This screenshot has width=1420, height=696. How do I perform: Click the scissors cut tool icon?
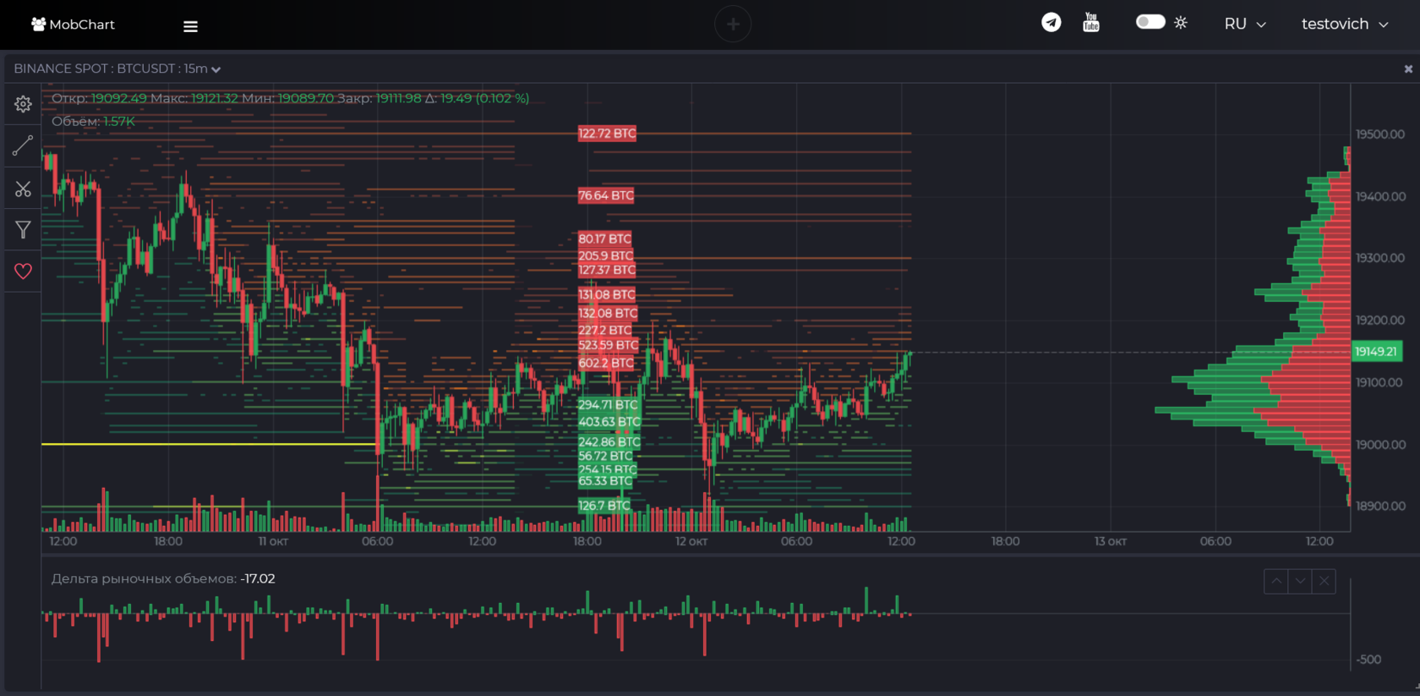23,189
